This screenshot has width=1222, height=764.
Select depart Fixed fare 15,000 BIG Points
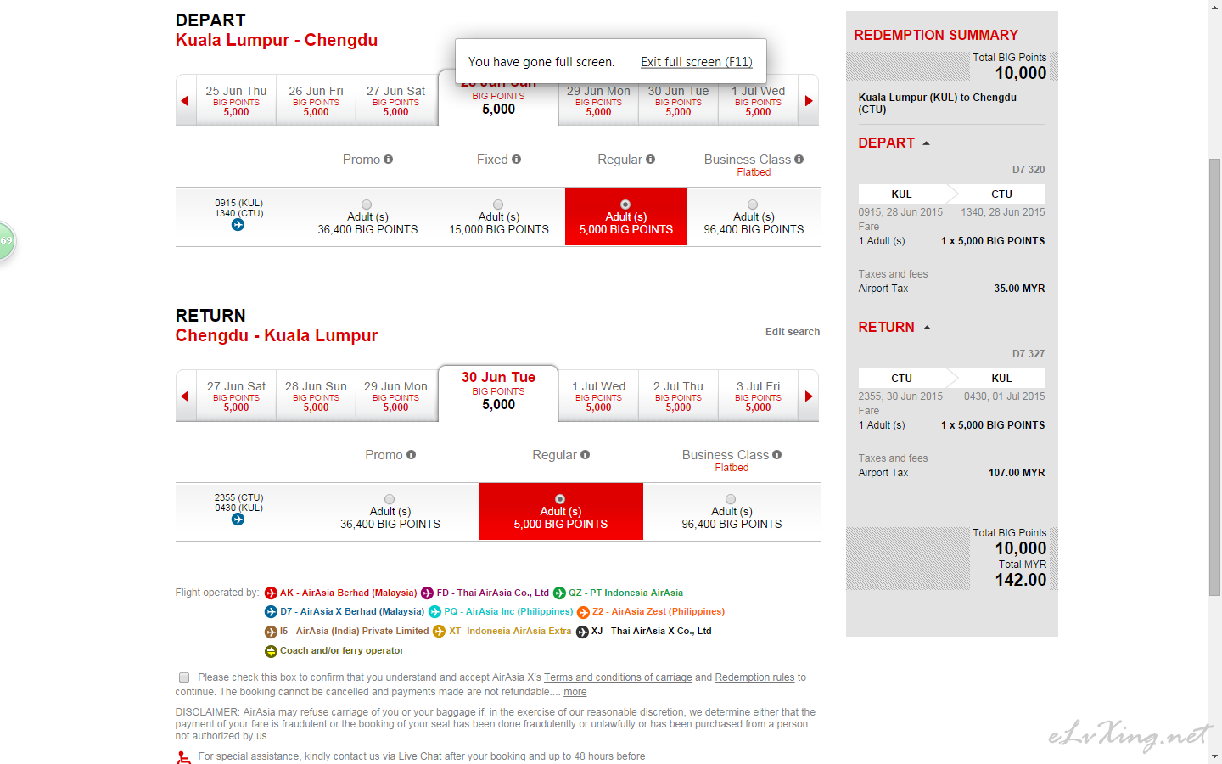[x=498, y=205]
